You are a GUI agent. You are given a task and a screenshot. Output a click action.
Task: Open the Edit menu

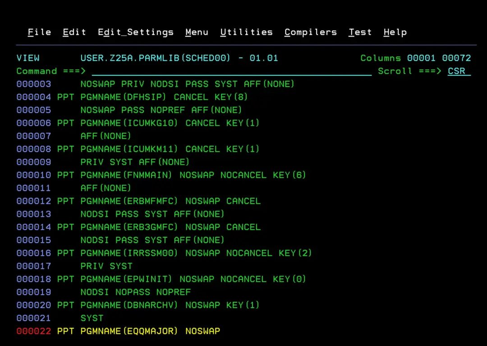(x=74, y=32)
